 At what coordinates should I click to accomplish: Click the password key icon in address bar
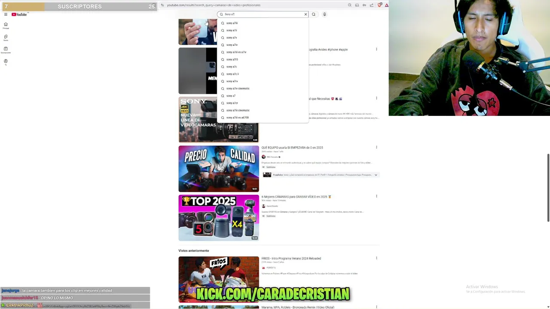[x=364, y=5]
